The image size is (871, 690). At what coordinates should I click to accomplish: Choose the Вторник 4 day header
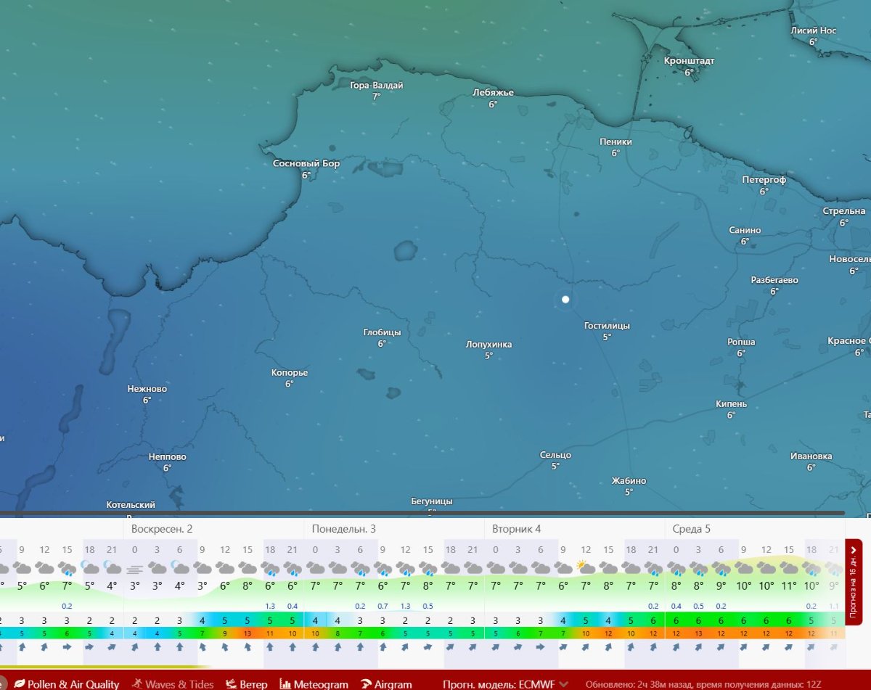pos(516,529)
